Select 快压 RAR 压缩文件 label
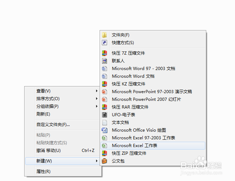 click(130, 107)
